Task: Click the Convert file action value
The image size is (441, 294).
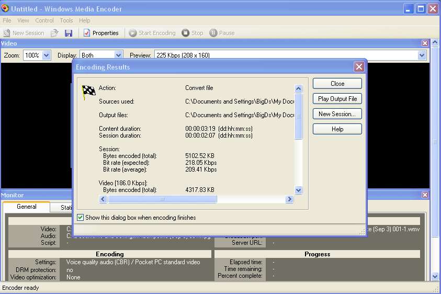Action: (199, 88)
